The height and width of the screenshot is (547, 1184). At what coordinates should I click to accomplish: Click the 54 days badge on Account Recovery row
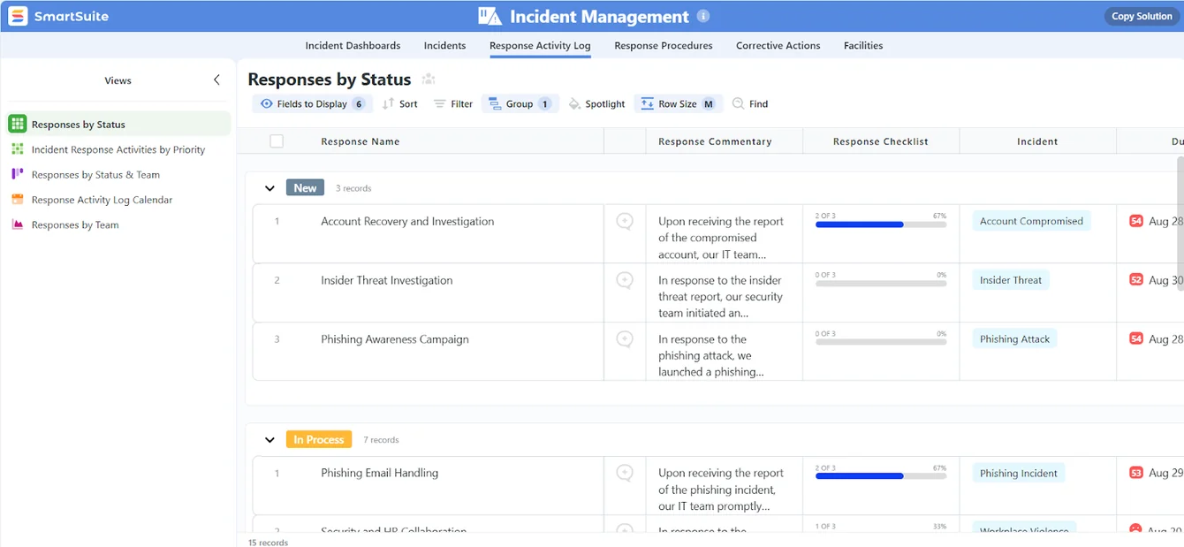point(1136,221)
